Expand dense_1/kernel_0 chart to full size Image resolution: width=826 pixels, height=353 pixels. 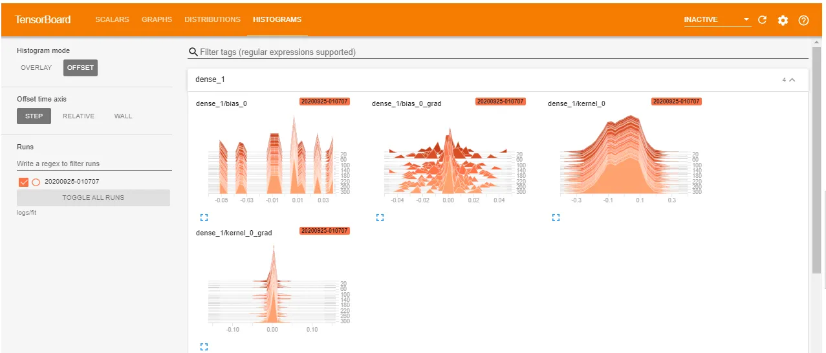556,218
